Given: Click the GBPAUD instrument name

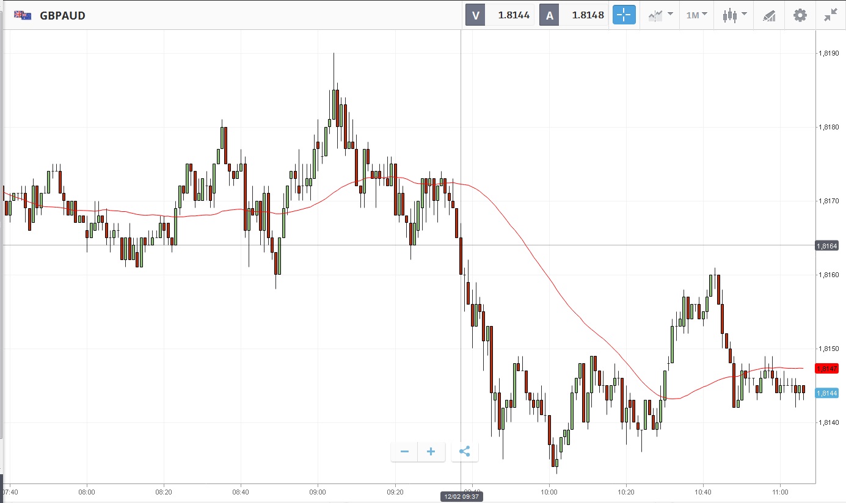Looking at the screenshot, I should pyautogui.click(x=62, y=16).
